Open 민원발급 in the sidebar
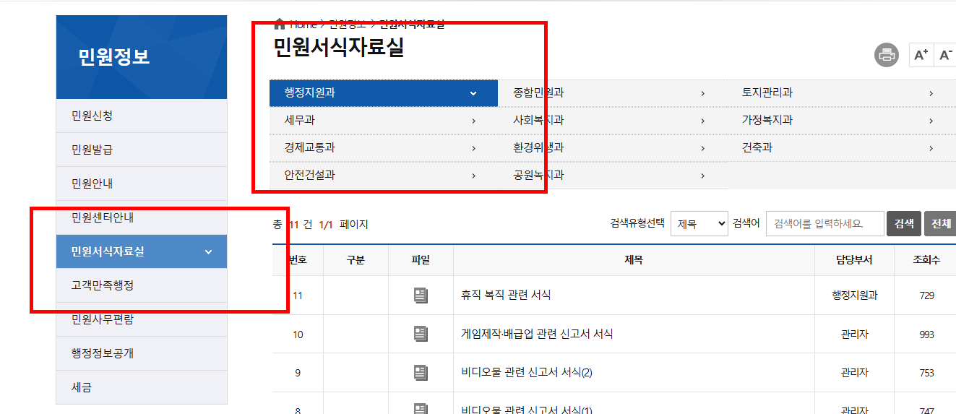The height and width of the screenshot is (414, 956). point(142,150)
